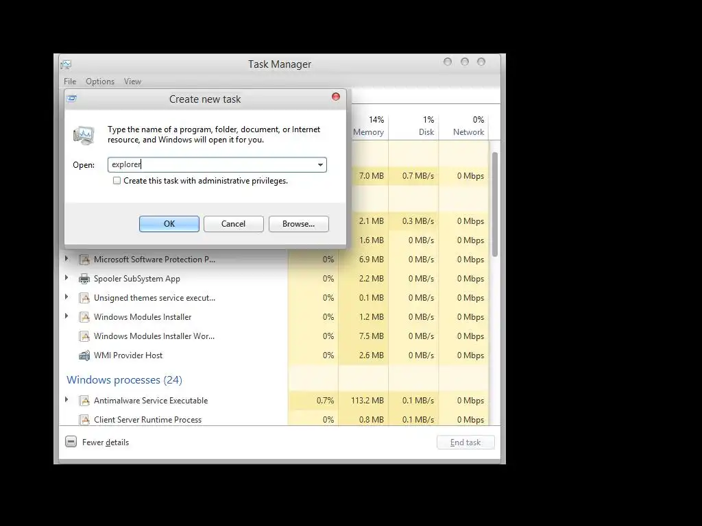Click the Windows Modules Installer Worker icon
The height and width of the screenshot is (526, 702).
tap(84, 336)
